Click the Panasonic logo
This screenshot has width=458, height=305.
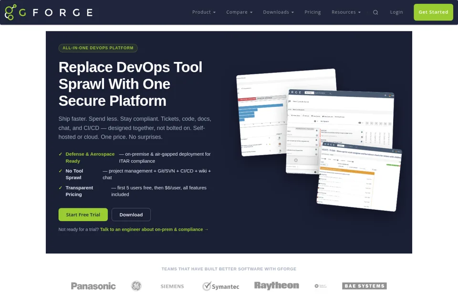tap(93, 286)
